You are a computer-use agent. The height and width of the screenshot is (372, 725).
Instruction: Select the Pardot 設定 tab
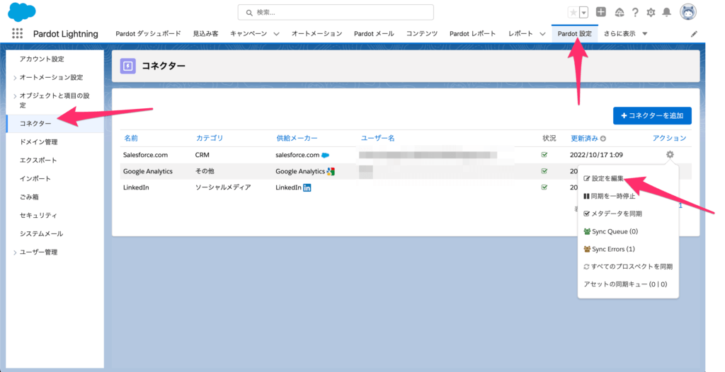click(x=575, y=34)
